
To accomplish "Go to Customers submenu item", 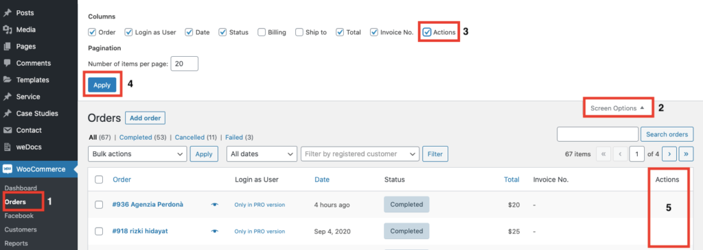I will click(21, 229).
